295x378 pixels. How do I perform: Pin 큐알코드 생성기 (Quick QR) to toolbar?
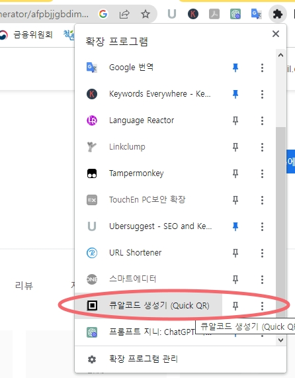[x=235, y=306]
